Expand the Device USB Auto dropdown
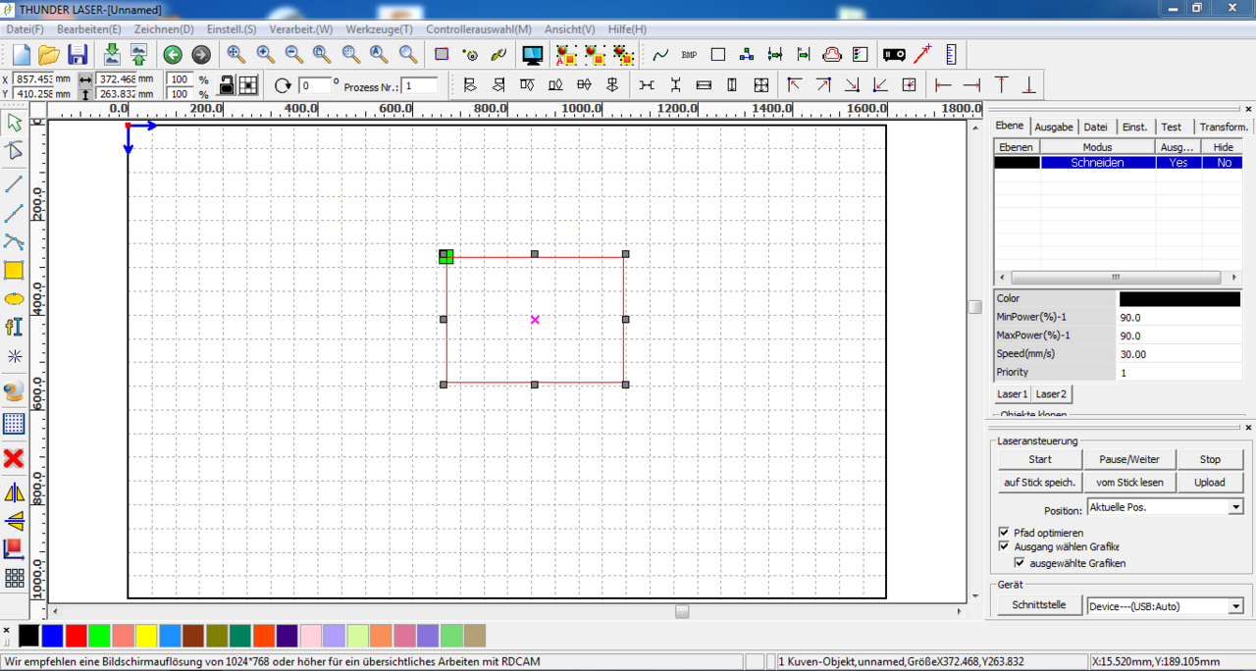 (x=1235, y=606)
